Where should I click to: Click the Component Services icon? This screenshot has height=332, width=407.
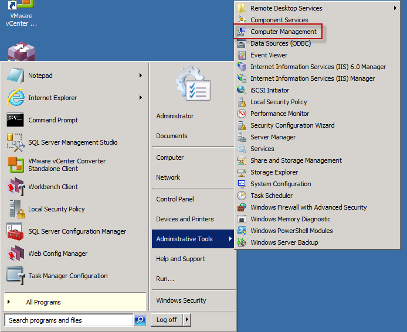(242, 20)
